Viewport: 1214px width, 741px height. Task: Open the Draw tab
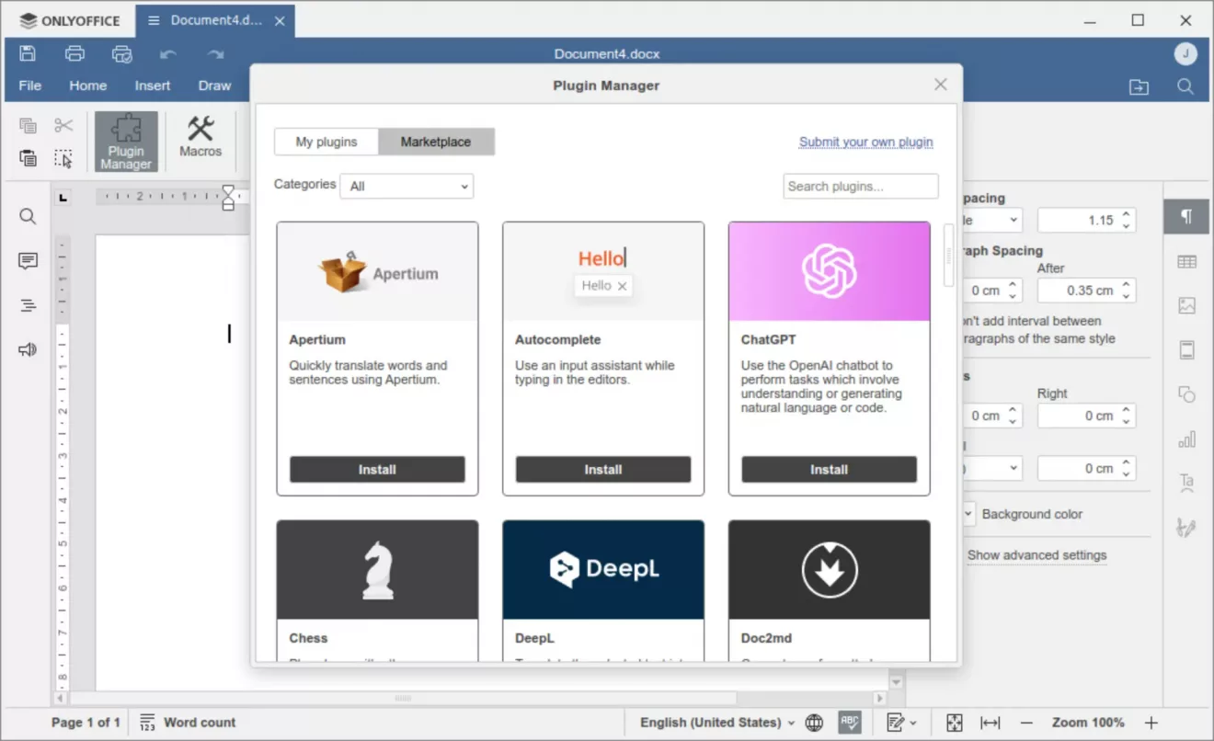pyautogui.click(x=214, y=85)
